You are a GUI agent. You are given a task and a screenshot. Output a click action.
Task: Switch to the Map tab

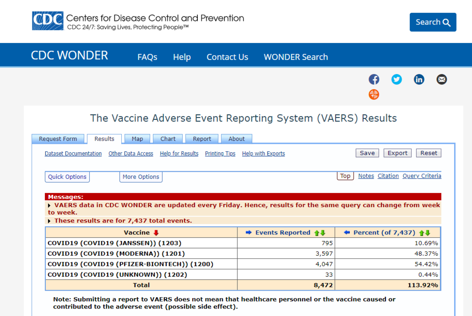click(137, 139)
